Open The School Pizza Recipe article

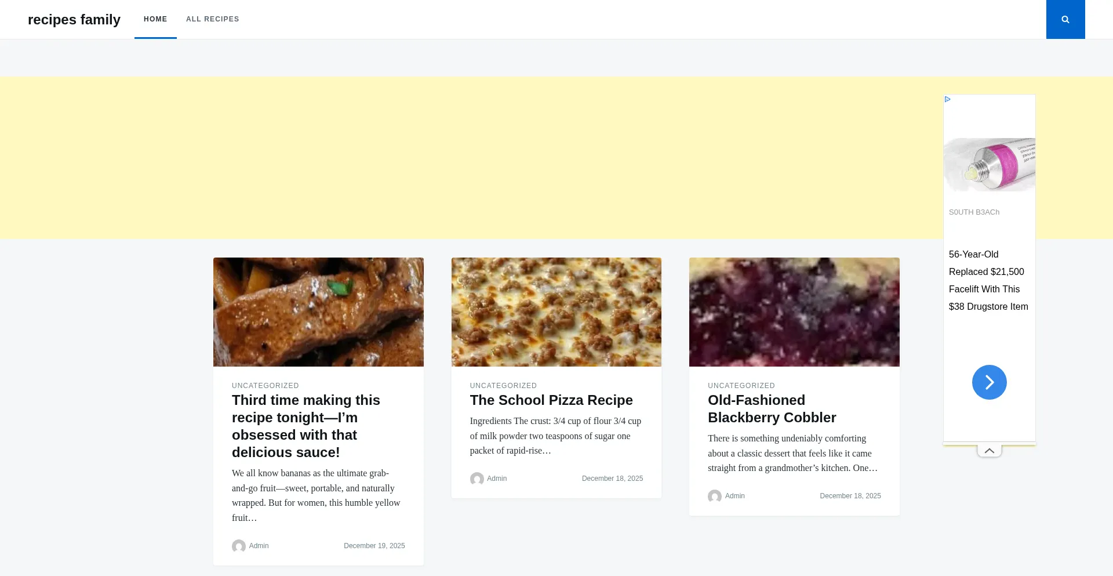tap(551, 400)
